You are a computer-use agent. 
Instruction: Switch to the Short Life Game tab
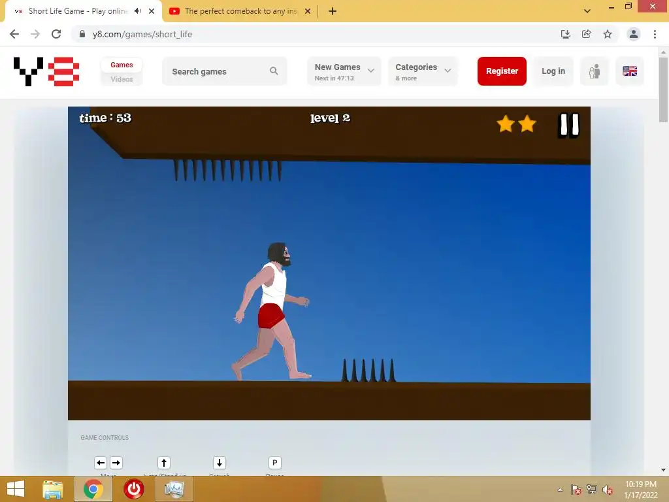click(78, 11)
